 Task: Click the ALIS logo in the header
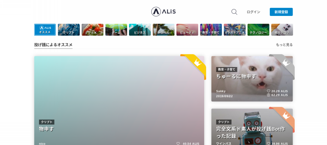163,12
